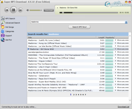Go to results page 3
The image size is (132, 109).
[x=76, y=95]
